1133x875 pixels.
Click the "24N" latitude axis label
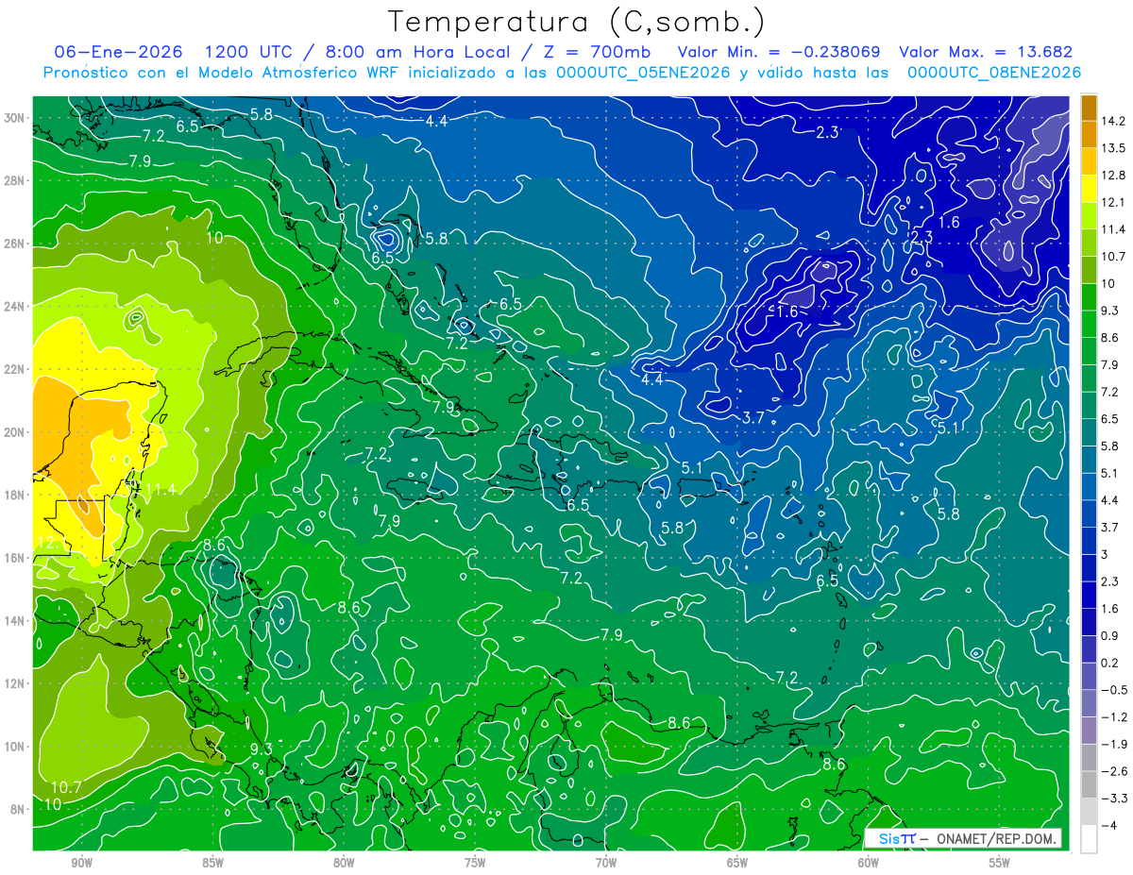tap(16, 306)
